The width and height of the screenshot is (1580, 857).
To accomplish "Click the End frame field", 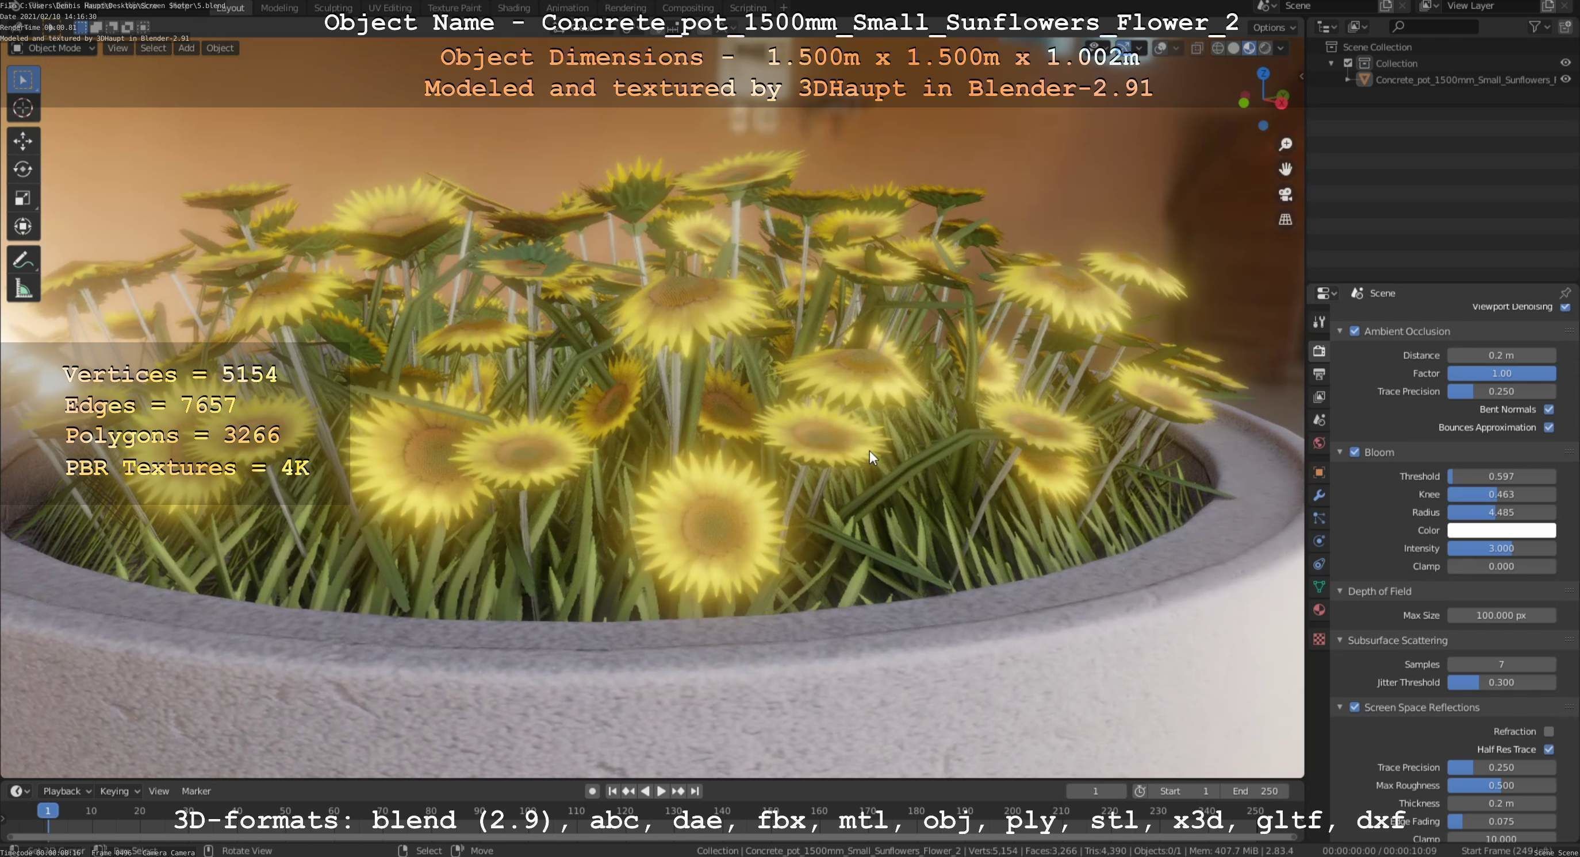I will (1255, 792).
